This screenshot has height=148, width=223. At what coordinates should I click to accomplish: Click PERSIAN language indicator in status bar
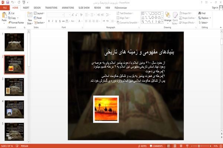pos(25,146)
